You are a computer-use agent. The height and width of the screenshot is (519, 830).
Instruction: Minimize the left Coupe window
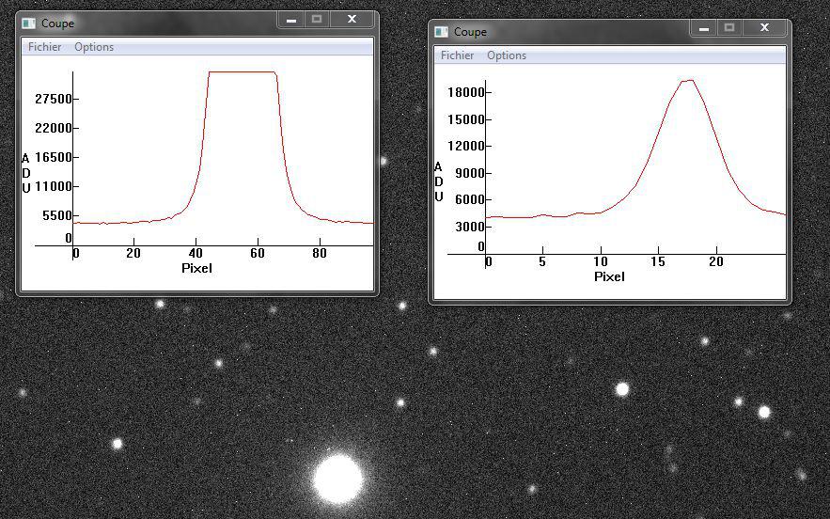tap(291, 20)
